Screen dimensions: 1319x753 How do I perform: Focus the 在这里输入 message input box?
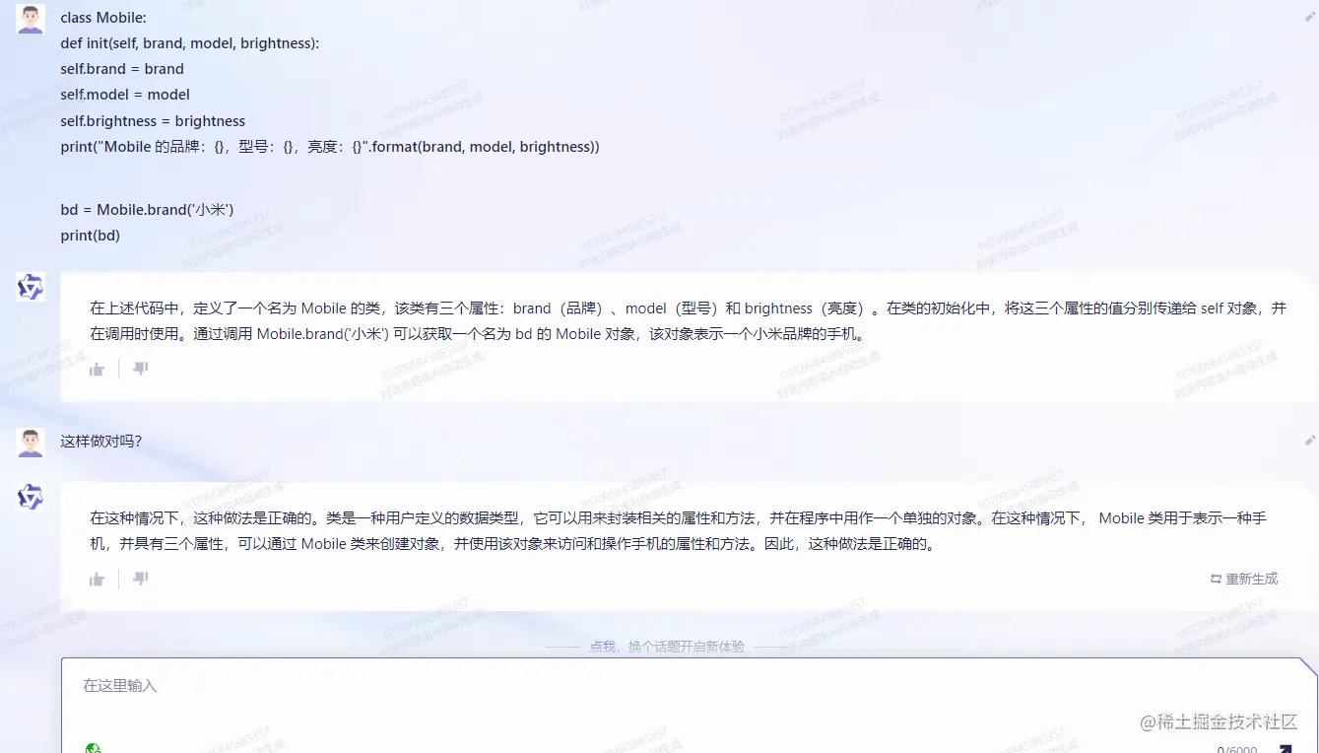coord(689,706)
